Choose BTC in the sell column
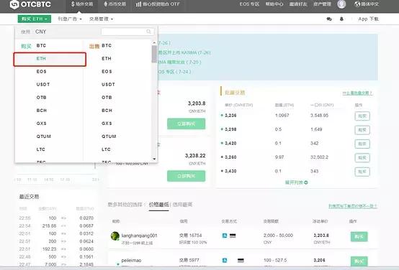Image resolution: width=399 pixels, height=270 pixels. [x=107, y=46]
